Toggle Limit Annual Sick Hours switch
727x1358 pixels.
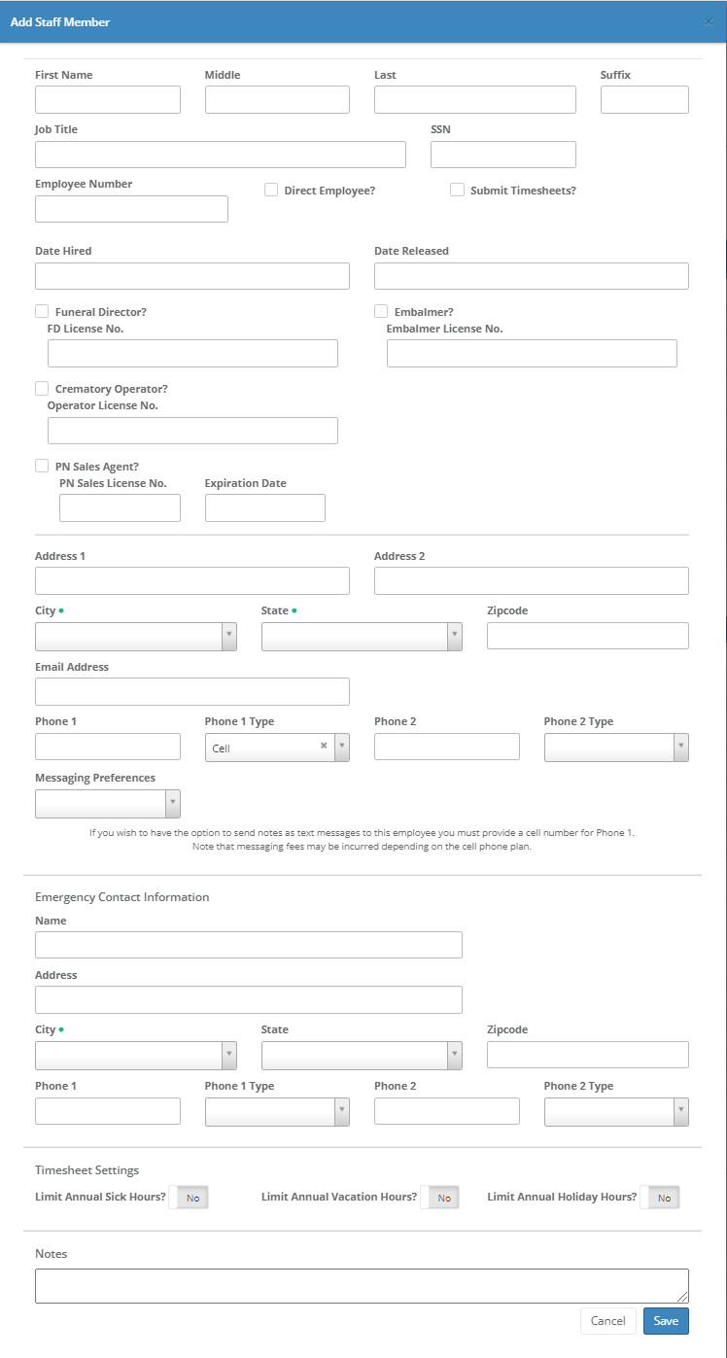(x=190, y=1198)
